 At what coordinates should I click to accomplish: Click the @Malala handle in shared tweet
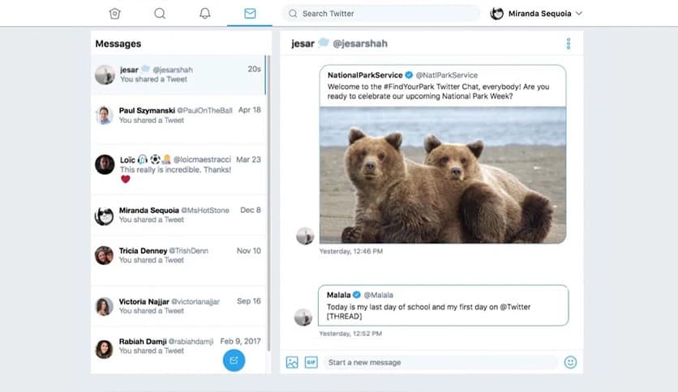tap(379, 296)
